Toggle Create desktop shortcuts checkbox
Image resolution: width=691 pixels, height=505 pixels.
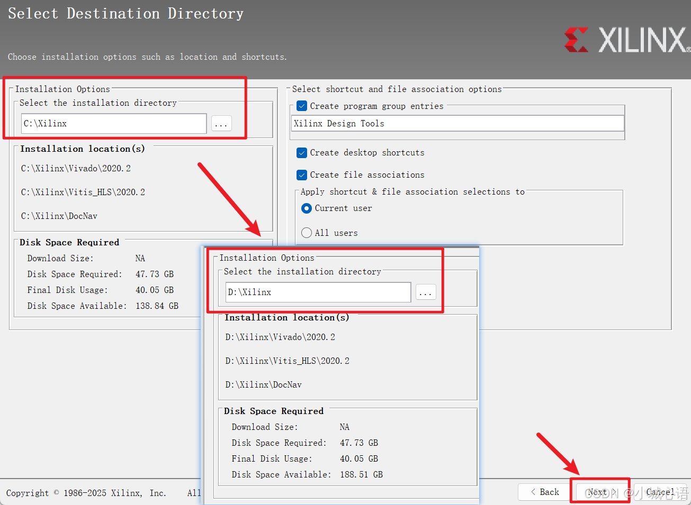point(302,153)
